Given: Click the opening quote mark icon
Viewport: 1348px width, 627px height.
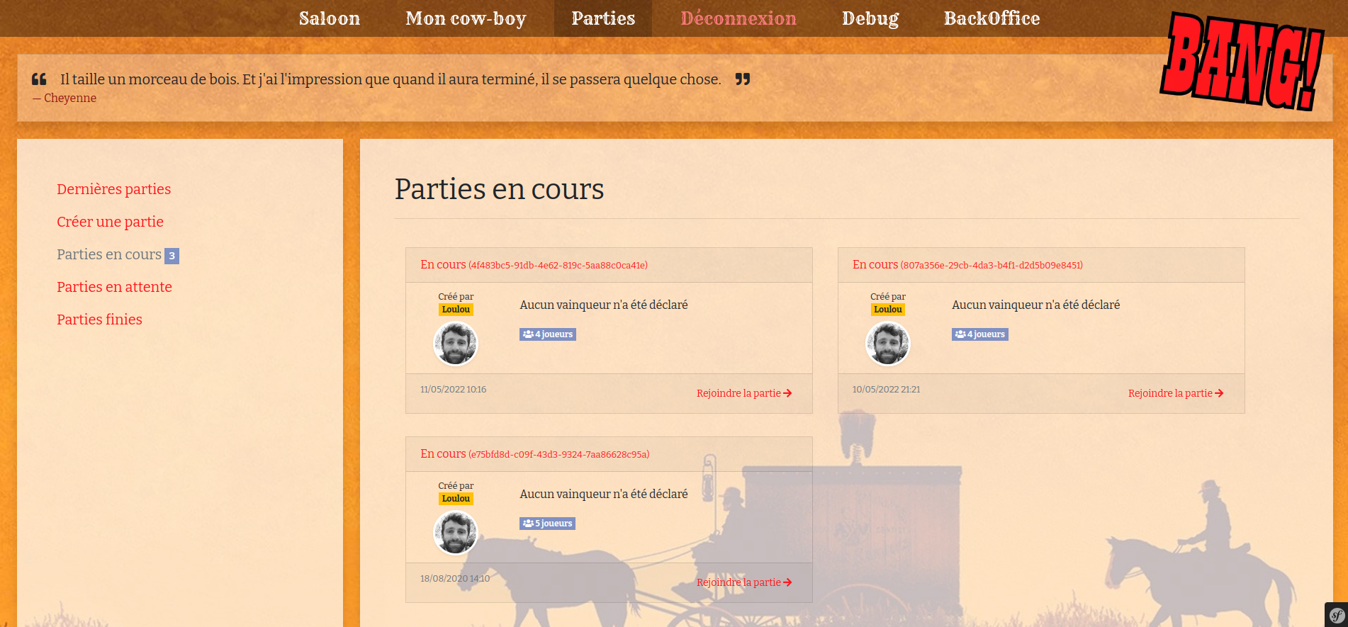Looking at the screenshot, I should pyautogui.click(x=39, y=79).
